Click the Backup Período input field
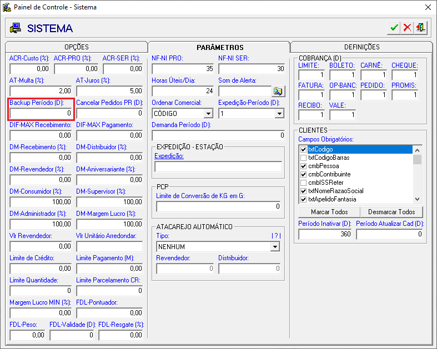Image resolution: width=437 pixels, height=349 pixels. [x=41, y=113]
